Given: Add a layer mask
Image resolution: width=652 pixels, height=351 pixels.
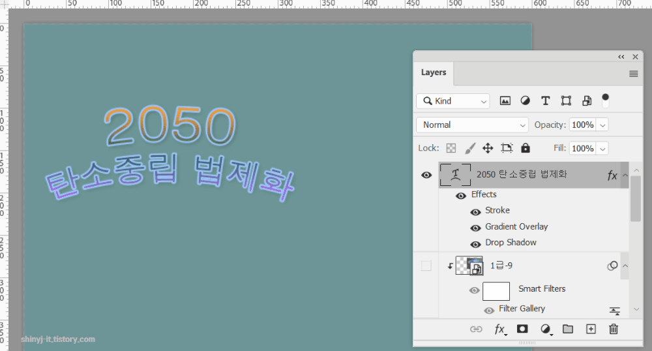Looking at the screenshot, I should click(x=522, y=329).
